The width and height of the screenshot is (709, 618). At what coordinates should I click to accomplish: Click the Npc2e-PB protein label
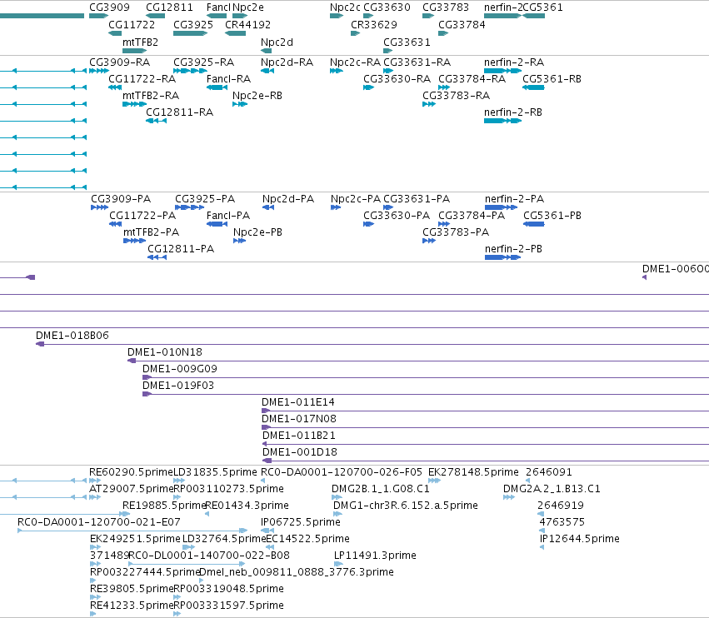pyautogui.click(x=257, y=232)
